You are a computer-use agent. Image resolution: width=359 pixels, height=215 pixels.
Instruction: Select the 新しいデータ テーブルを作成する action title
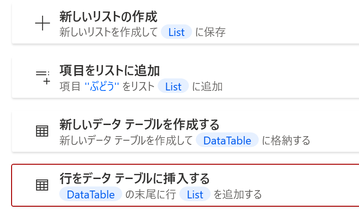click(x=139, y=124)
